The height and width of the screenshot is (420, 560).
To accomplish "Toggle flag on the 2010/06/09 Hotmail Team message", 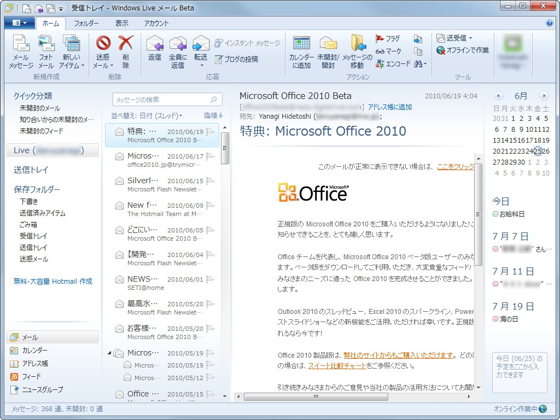I will point(211,206).
